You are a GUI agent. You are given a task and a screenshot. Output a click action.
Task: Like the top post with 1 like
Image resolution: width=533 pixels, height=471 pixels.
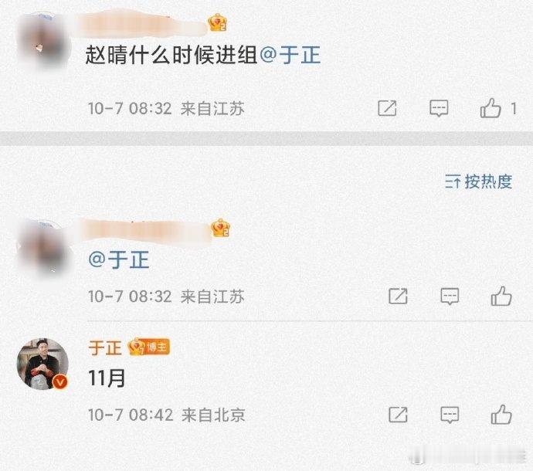(491, 108)
